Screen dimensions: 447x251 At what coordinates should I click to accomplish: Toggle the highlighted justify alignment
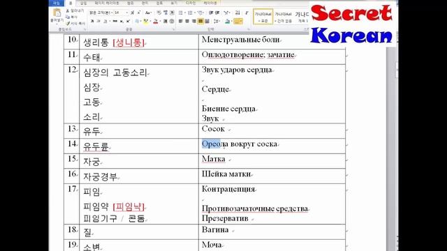(200, 22)
